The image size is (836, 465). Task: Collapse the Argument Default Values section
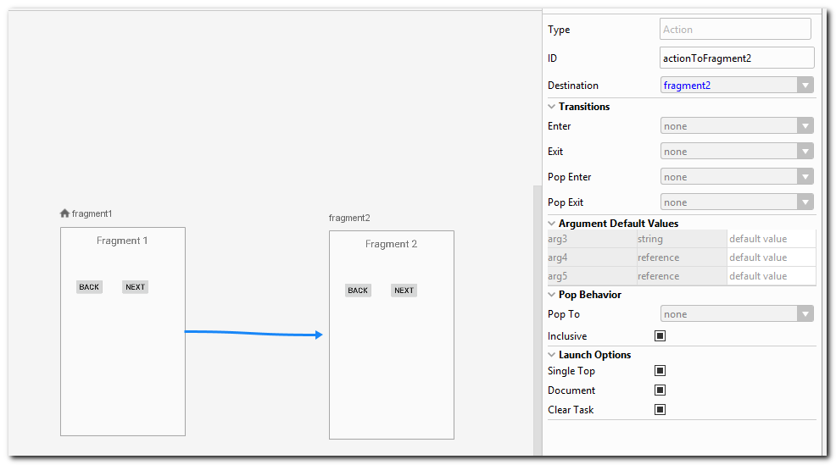[552, 224]
